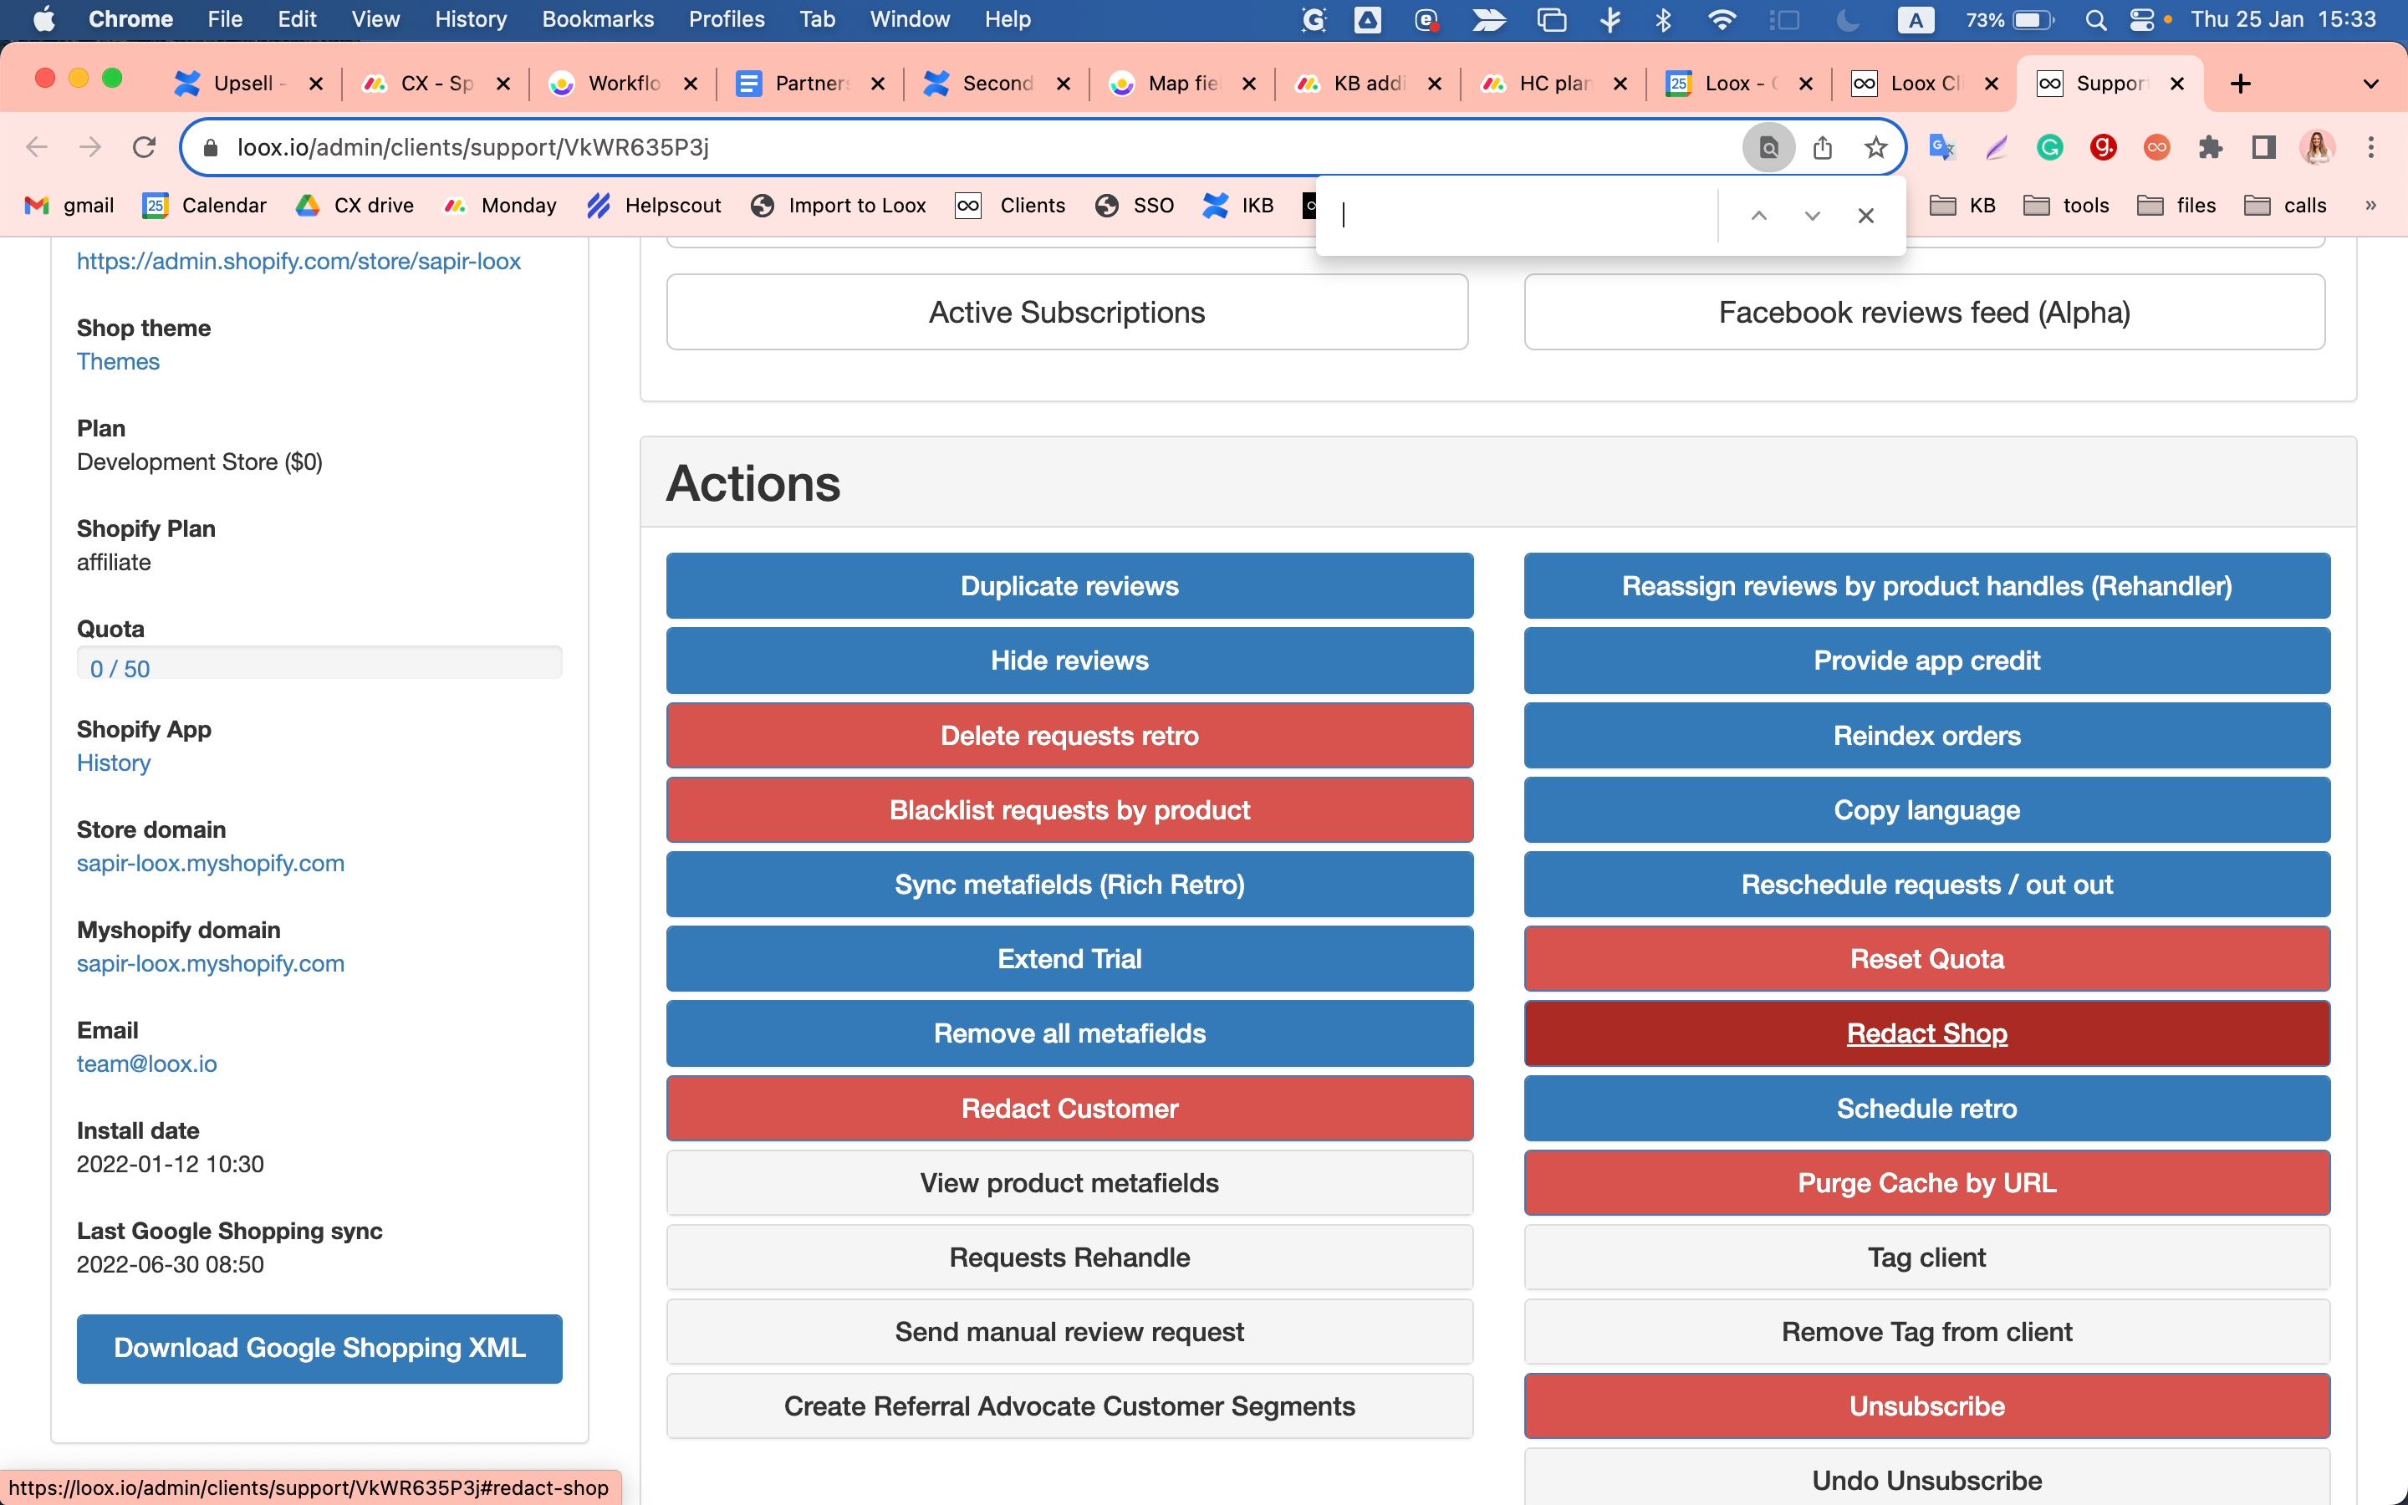Click the Tag client button
This screenshot has height=1505, width=2408.
tap(1926, 1258)
